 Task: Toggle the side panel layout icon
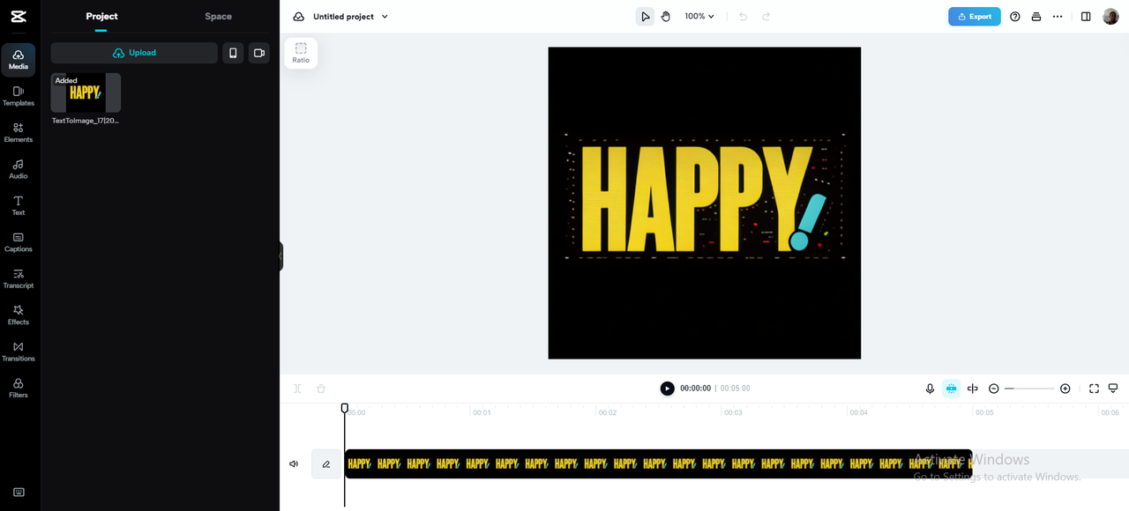pos(1086,17)
